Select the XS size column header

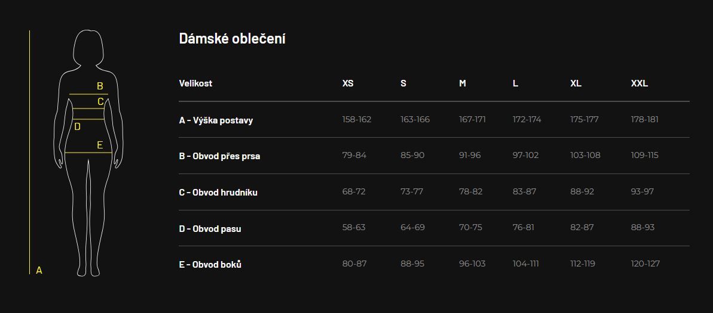[348, 83]
